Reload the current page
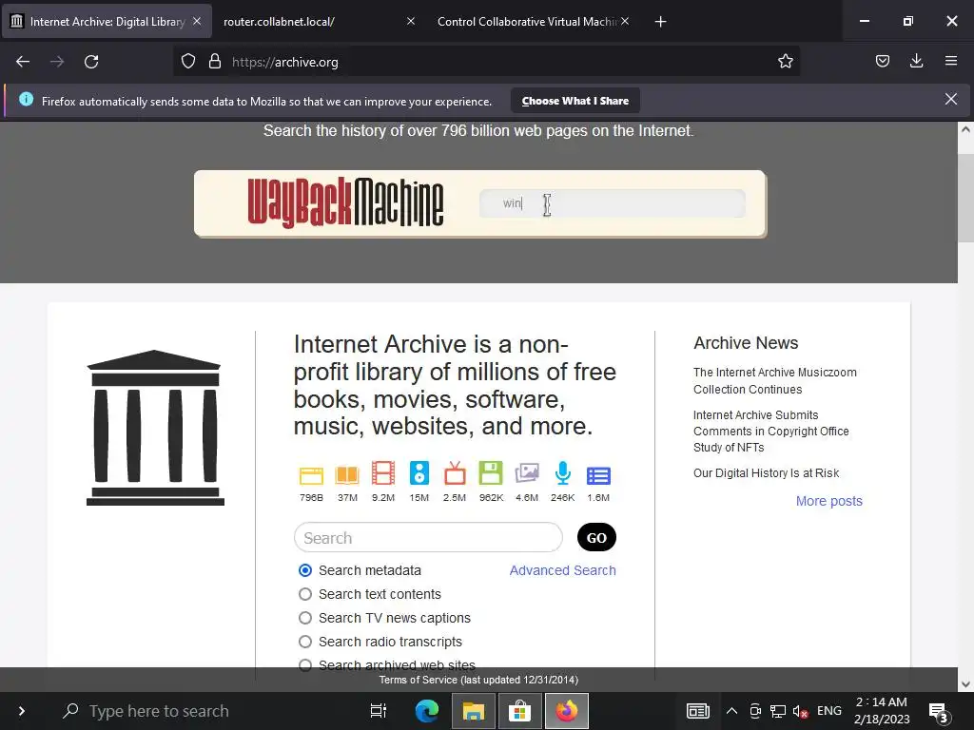 (x=91, y=62)
